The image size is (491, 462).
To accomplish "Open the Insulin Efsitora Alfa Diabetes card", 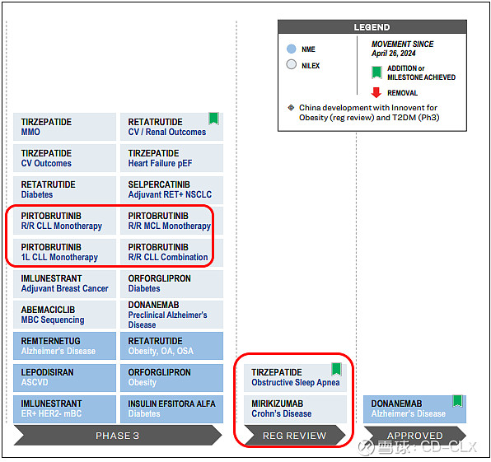I will pos(171,408).
